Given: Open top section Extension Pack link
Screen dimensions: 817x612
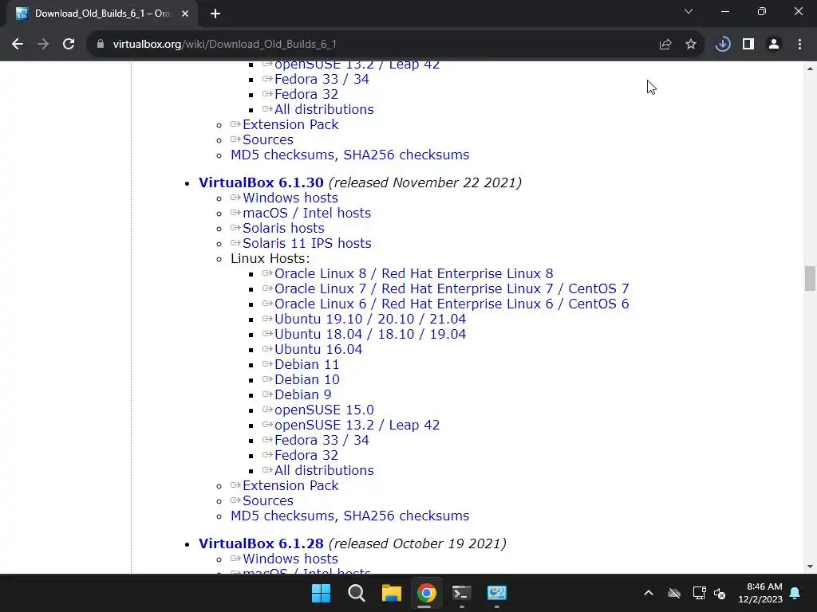Looking at the screenshot, I should pyautogui.click(x=290, y=124).
